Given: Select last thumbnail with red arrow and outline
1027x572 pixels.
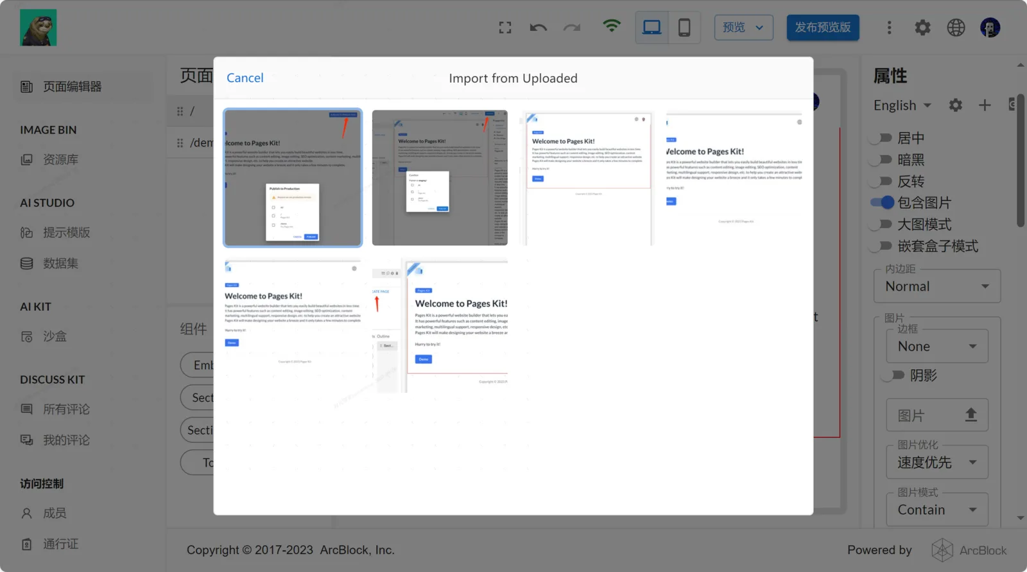Looking at the screenshot, I should [440, 325].
